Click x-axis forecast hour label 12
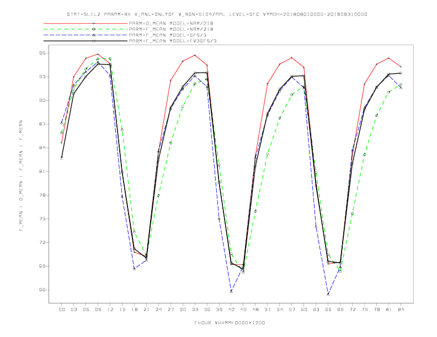This screenshot has width=437, height=337. pyautogui.click(x=110, y=309)
